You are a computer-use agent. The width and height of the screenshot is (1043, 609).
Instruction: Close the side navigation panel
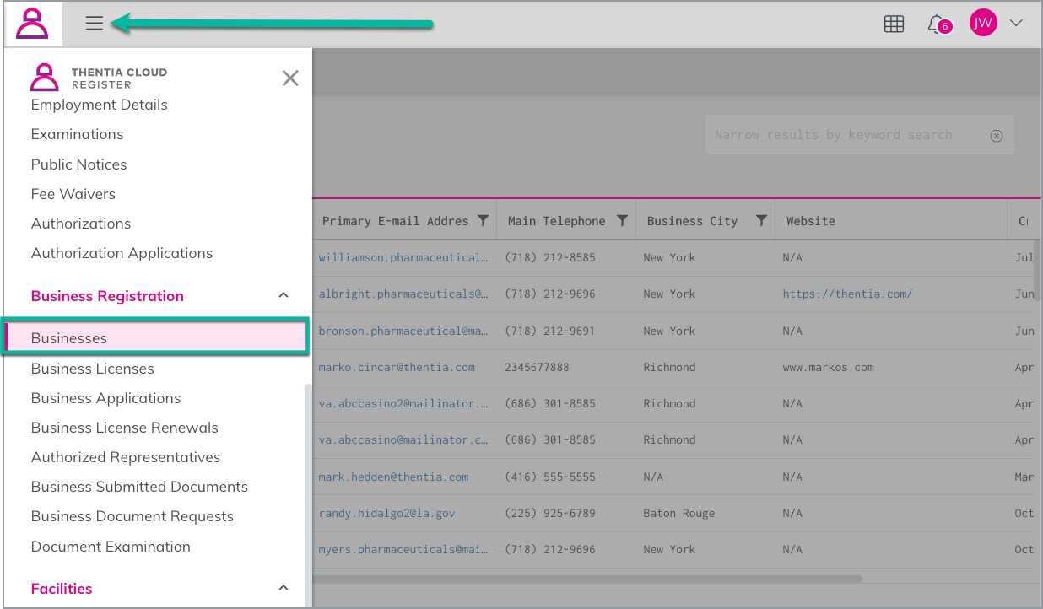coord(290,78)
